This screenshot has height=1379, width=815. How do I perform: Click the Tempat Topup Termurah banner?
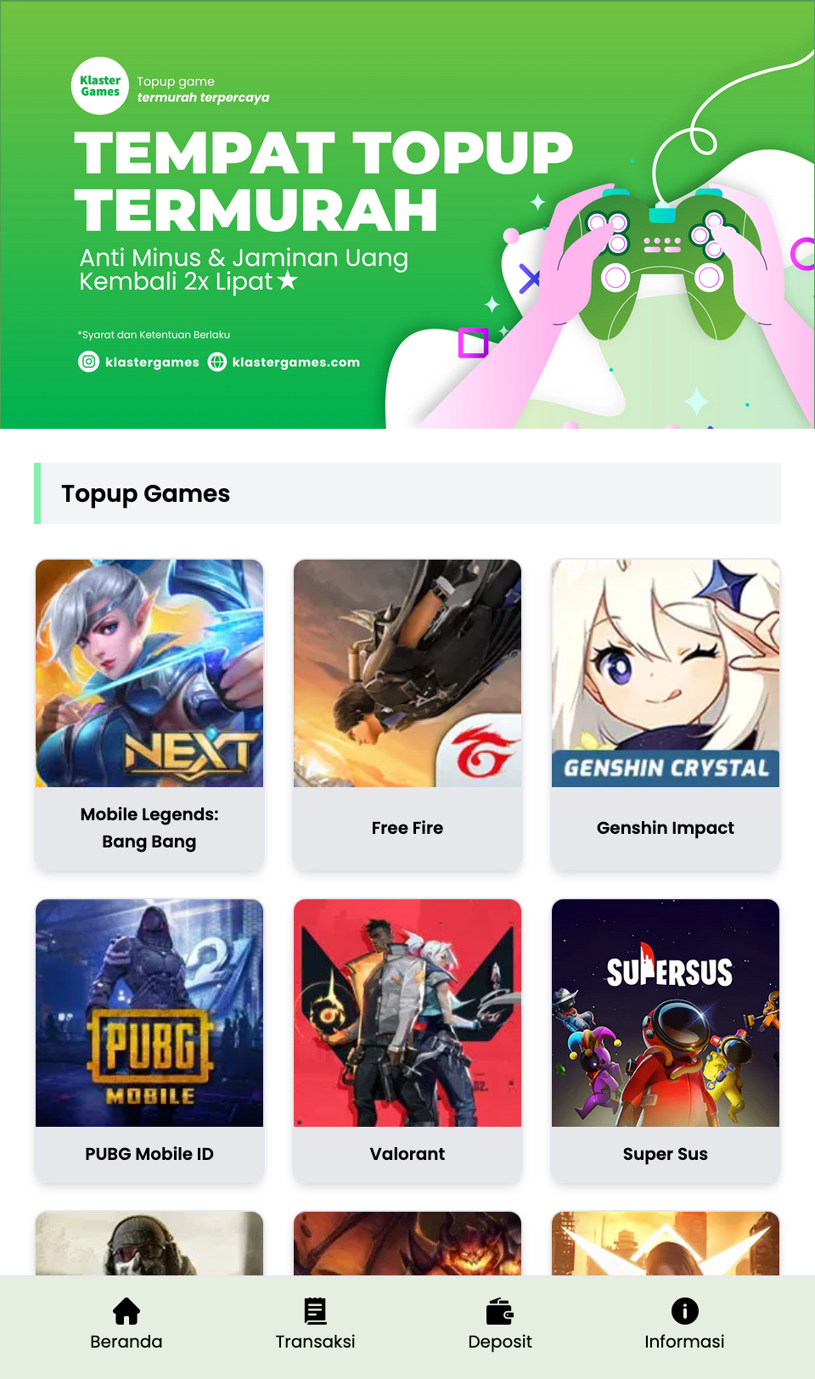(x=407, y=215)
